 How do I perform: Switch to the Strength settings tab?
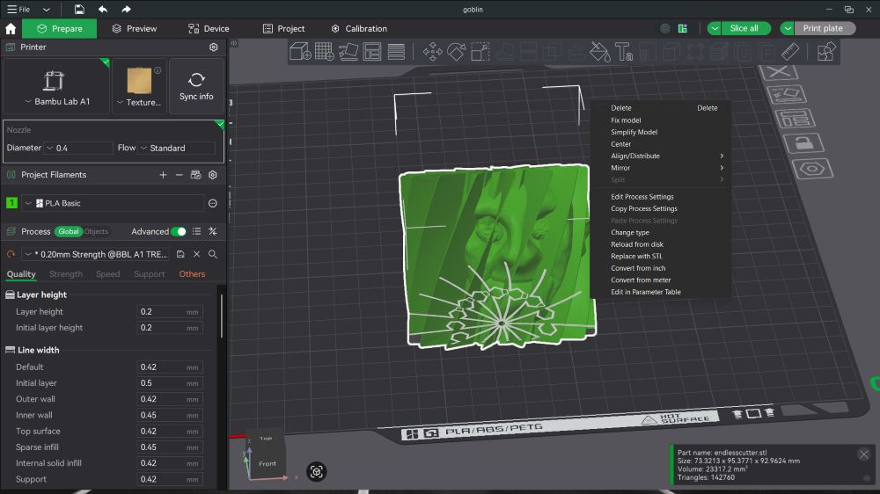pos(66,274)
